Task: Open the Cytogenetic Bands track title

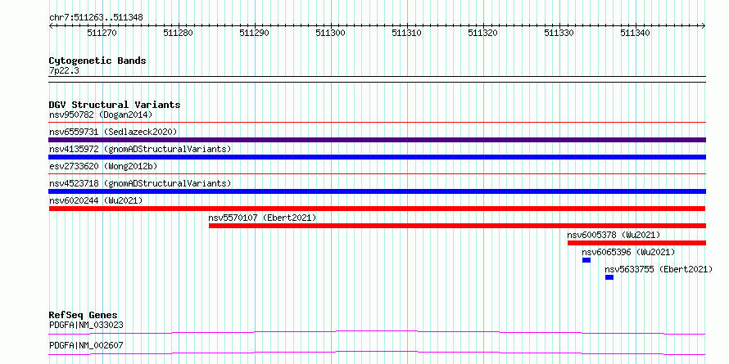Action: coord(97,61)
